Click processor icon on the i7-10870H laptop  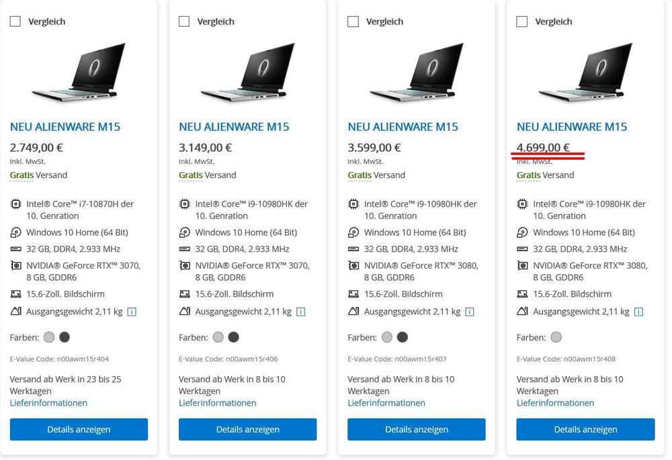[15, 204]
